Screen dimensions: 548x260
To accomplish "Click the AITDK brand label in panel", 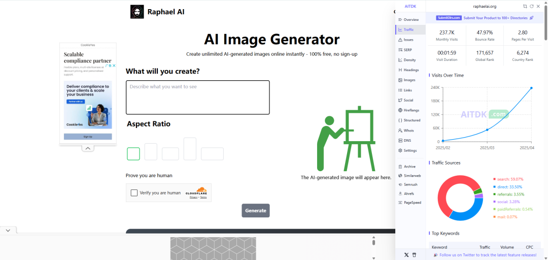I will pyautogui.click(x=410, y=6).
